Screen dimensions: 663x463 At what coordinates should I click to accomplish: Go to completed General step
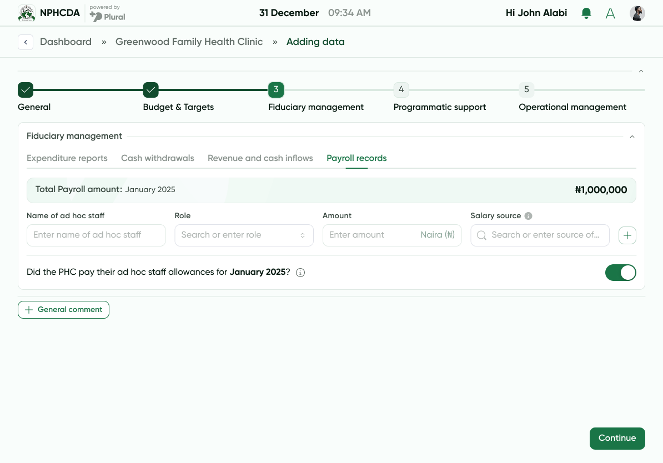point(26,89)
